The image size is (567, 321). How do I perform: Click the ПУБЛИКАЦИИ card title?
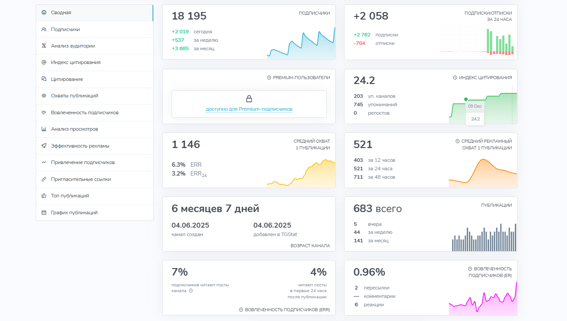pos(497,205)
